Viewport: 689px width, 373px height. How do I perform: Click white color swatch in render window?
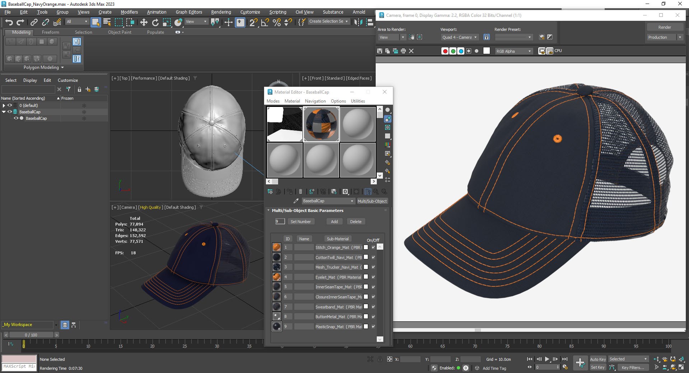[487, 51]
